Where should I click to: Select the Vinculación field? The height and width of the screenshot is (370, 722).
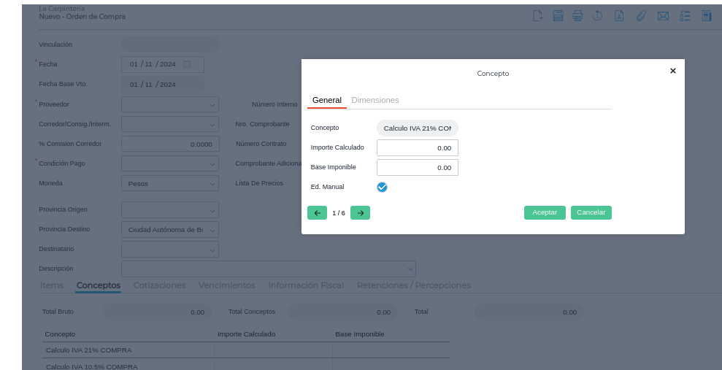[170, 45]
